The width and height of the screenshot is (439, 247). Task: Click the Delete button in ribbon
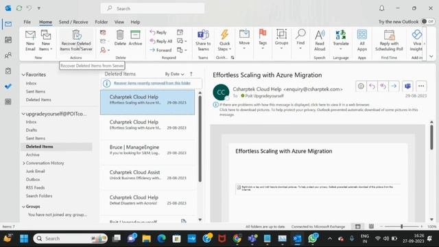click(x=120, y=38)
